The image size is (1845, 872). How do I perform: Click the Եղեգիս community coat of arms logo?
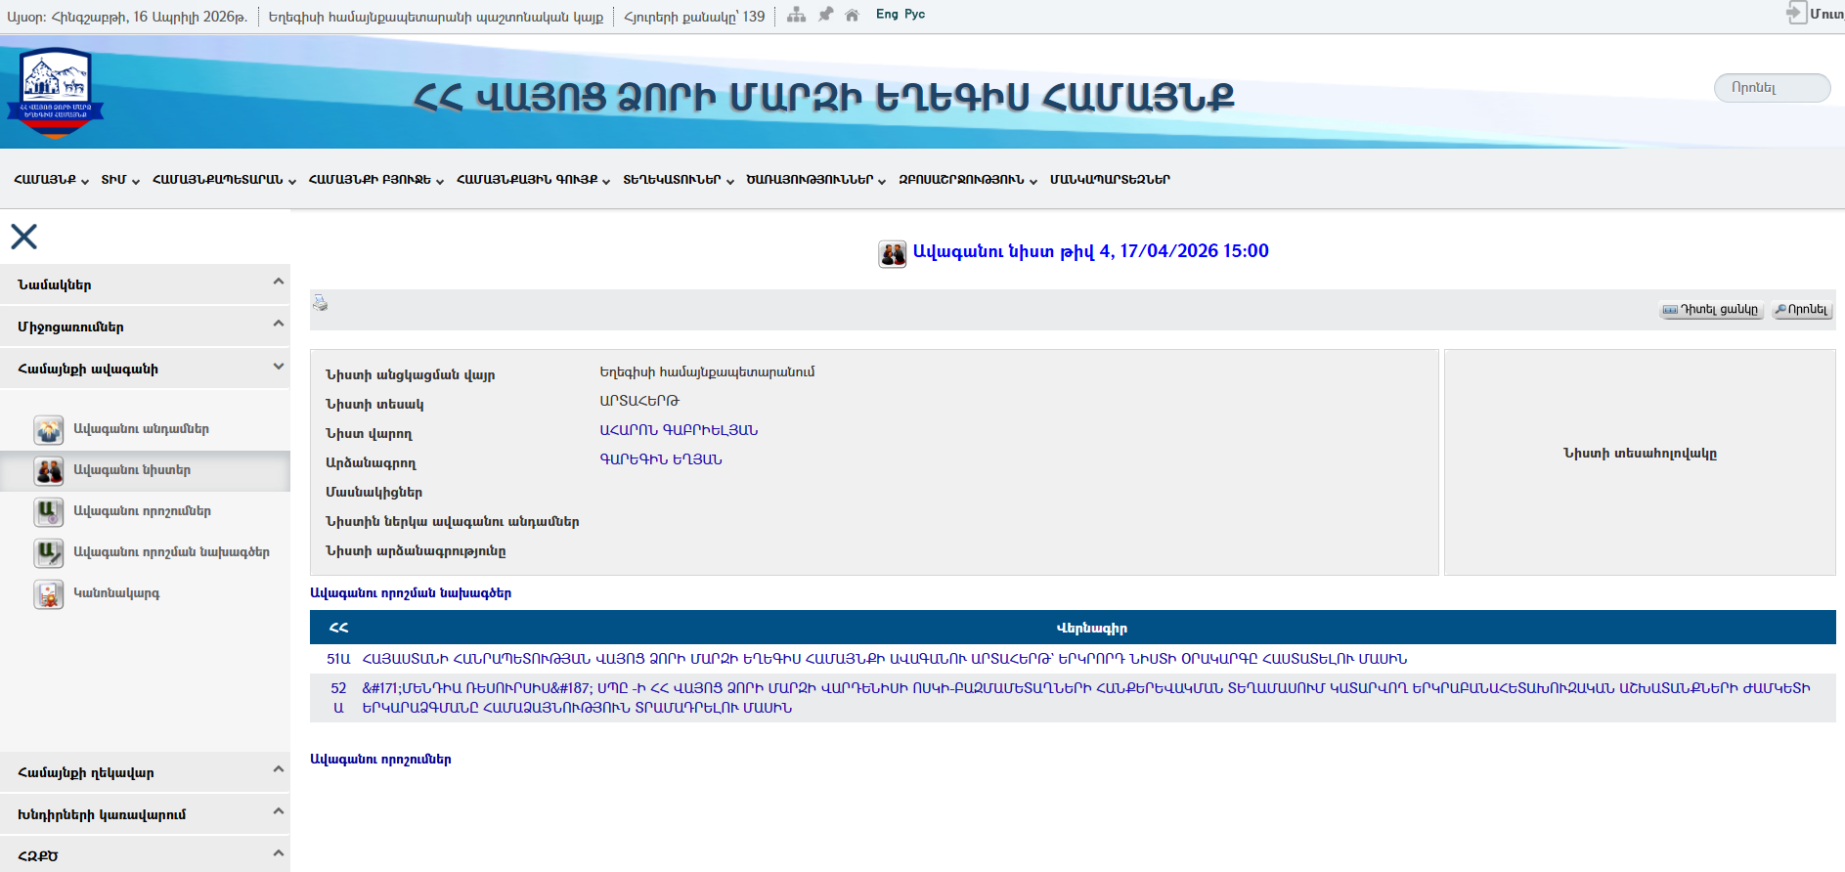pos(56,91)
